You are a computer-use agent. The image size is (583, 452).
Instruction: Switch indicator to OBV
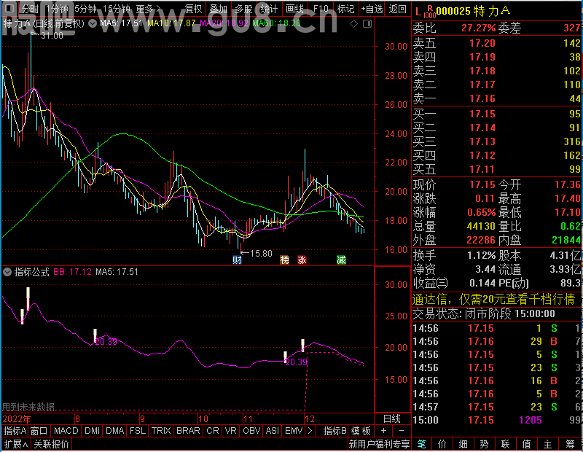[251, 431]
